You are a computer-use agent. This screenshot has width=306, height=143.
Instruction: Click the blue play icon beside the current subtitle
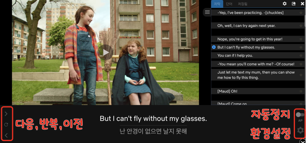214,47
